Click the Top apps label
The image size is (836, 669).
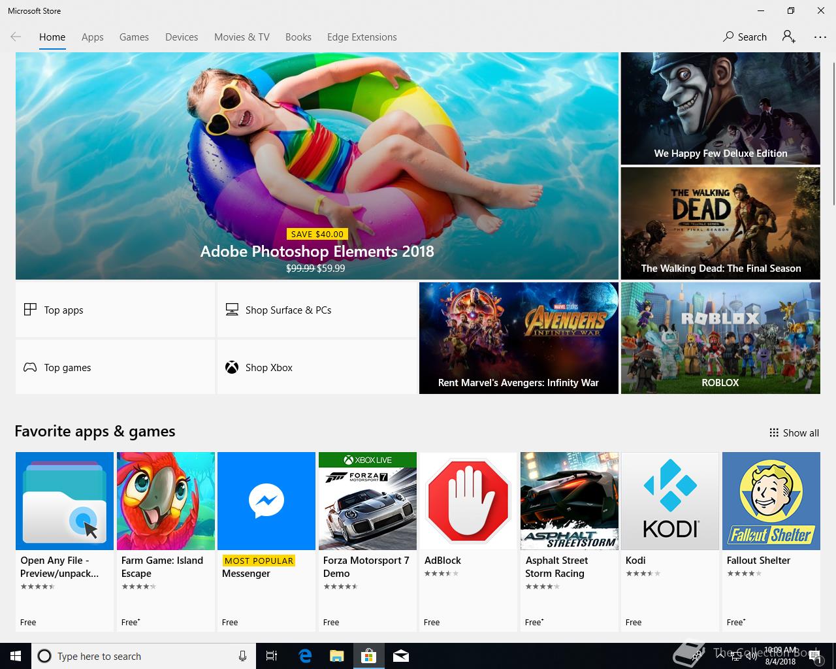point(64,310)
